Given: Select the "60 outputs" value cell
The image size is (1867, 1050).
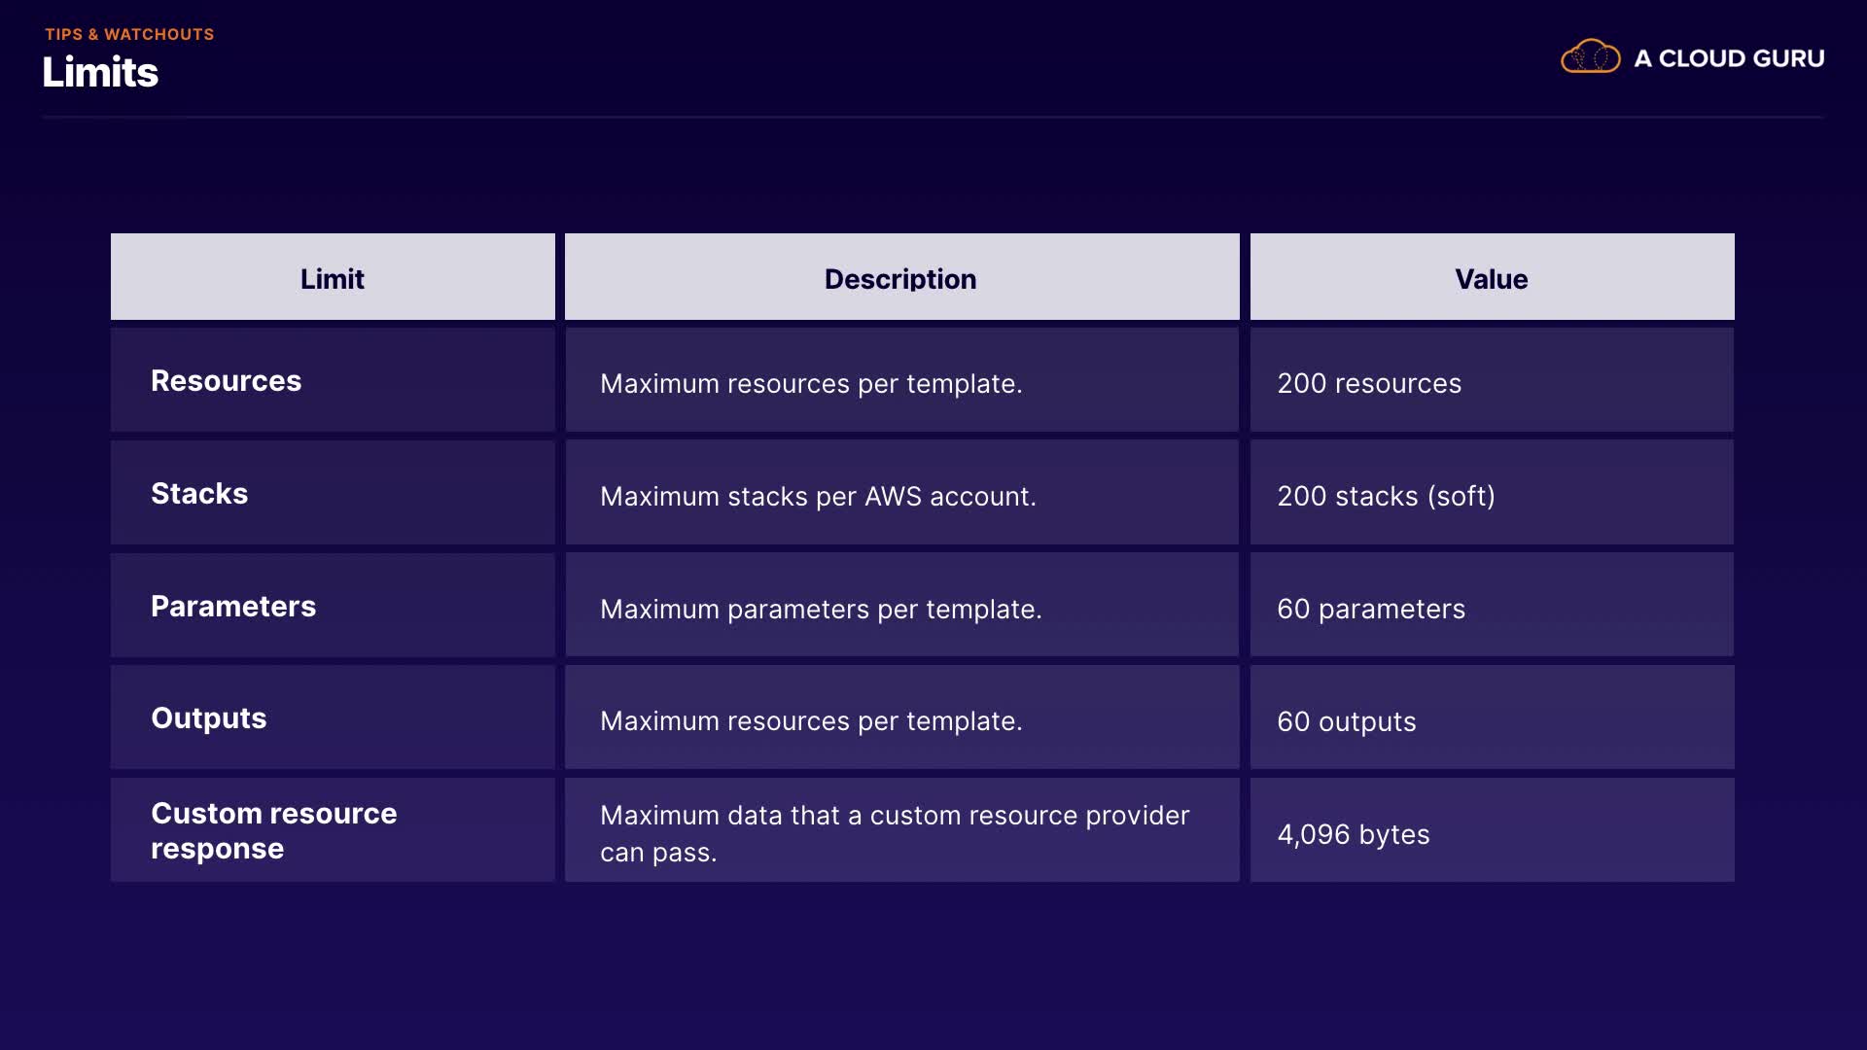Looking at the screenshot, I should 1347,721.
